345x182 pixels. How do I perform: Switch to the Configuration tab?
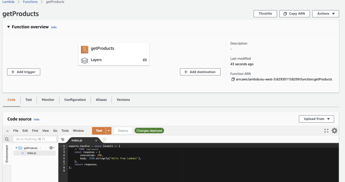[75, 99]
